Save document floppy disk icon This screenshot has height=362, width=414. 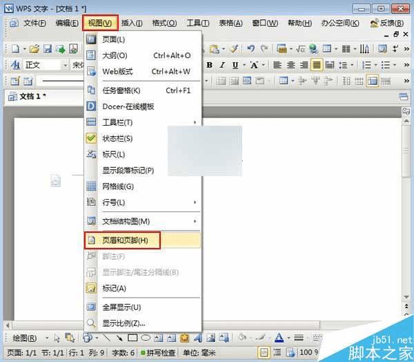click(48, 49)
